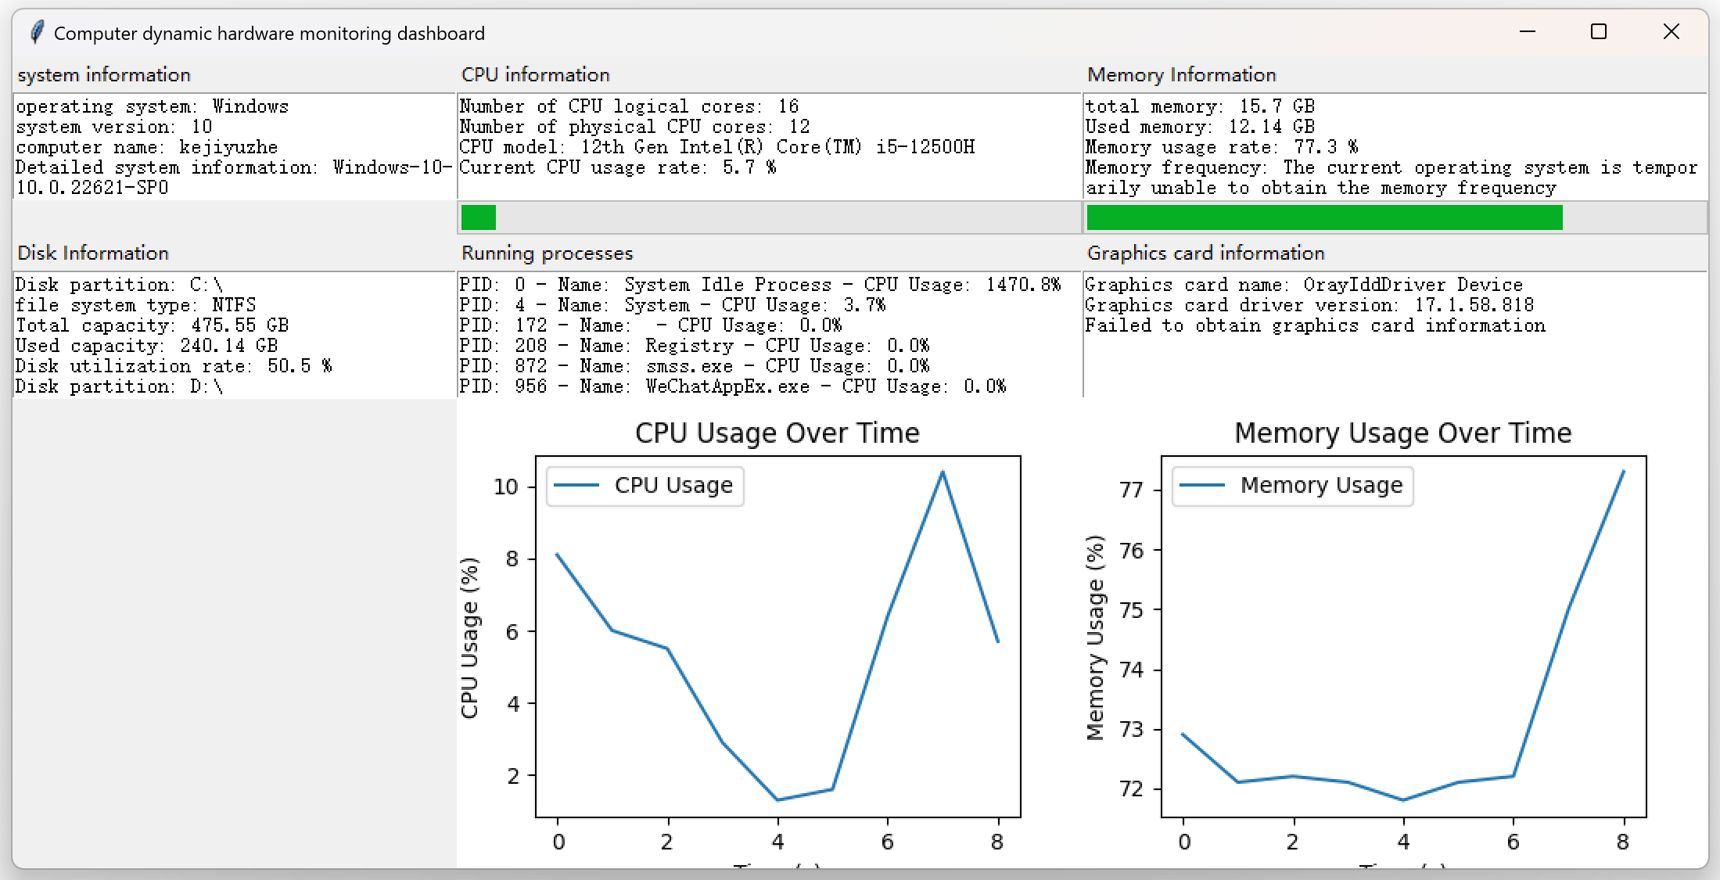The height and width of the screenshot is (880, 1720).
Task: Click the Memory Usage legend entry
Action: (x=1292, y=486)
